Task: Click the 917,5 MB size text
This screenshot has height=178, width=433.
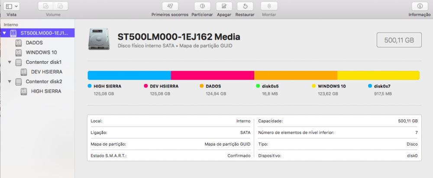Action: (383, 94)
